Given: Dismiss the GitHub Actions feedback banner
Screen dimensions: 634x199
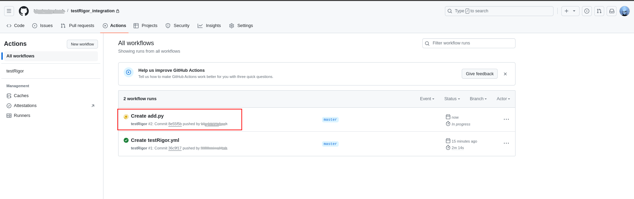Looking at the screenshot, I should point(505,74).
